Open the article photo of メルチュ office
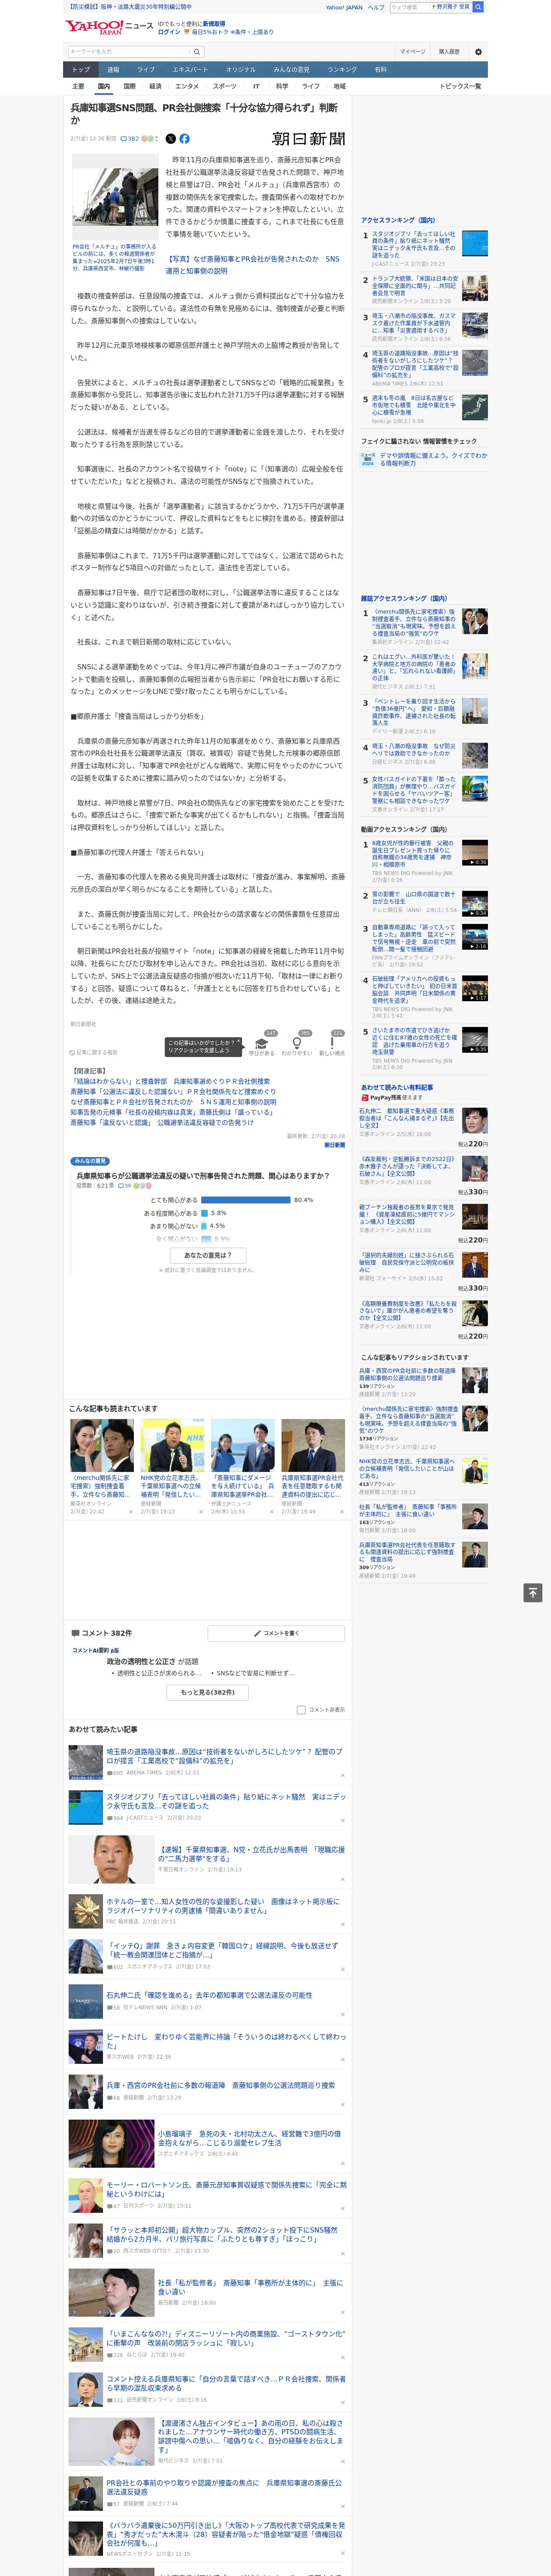The width and height of the screenshot is (551, 2576). (114, 198)
